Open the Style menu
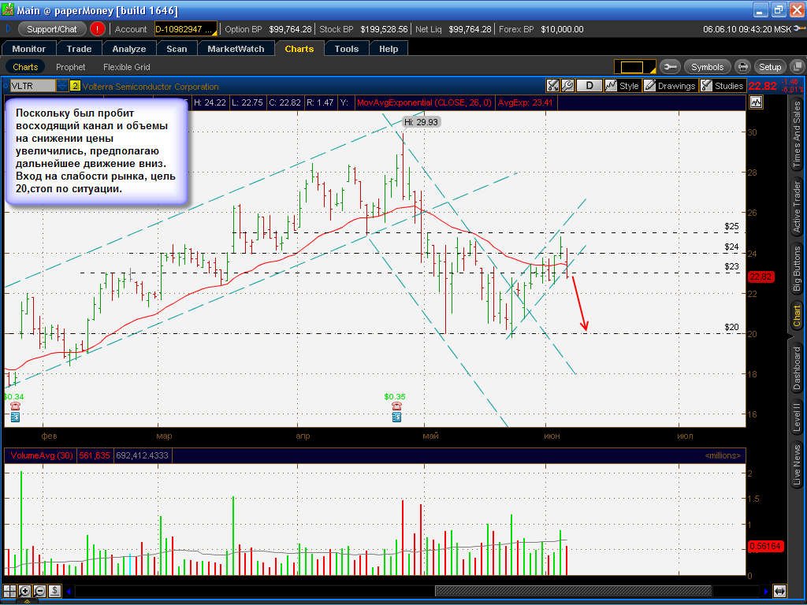The width and height of the screenshot is (807, 605). tap(623, 86)
